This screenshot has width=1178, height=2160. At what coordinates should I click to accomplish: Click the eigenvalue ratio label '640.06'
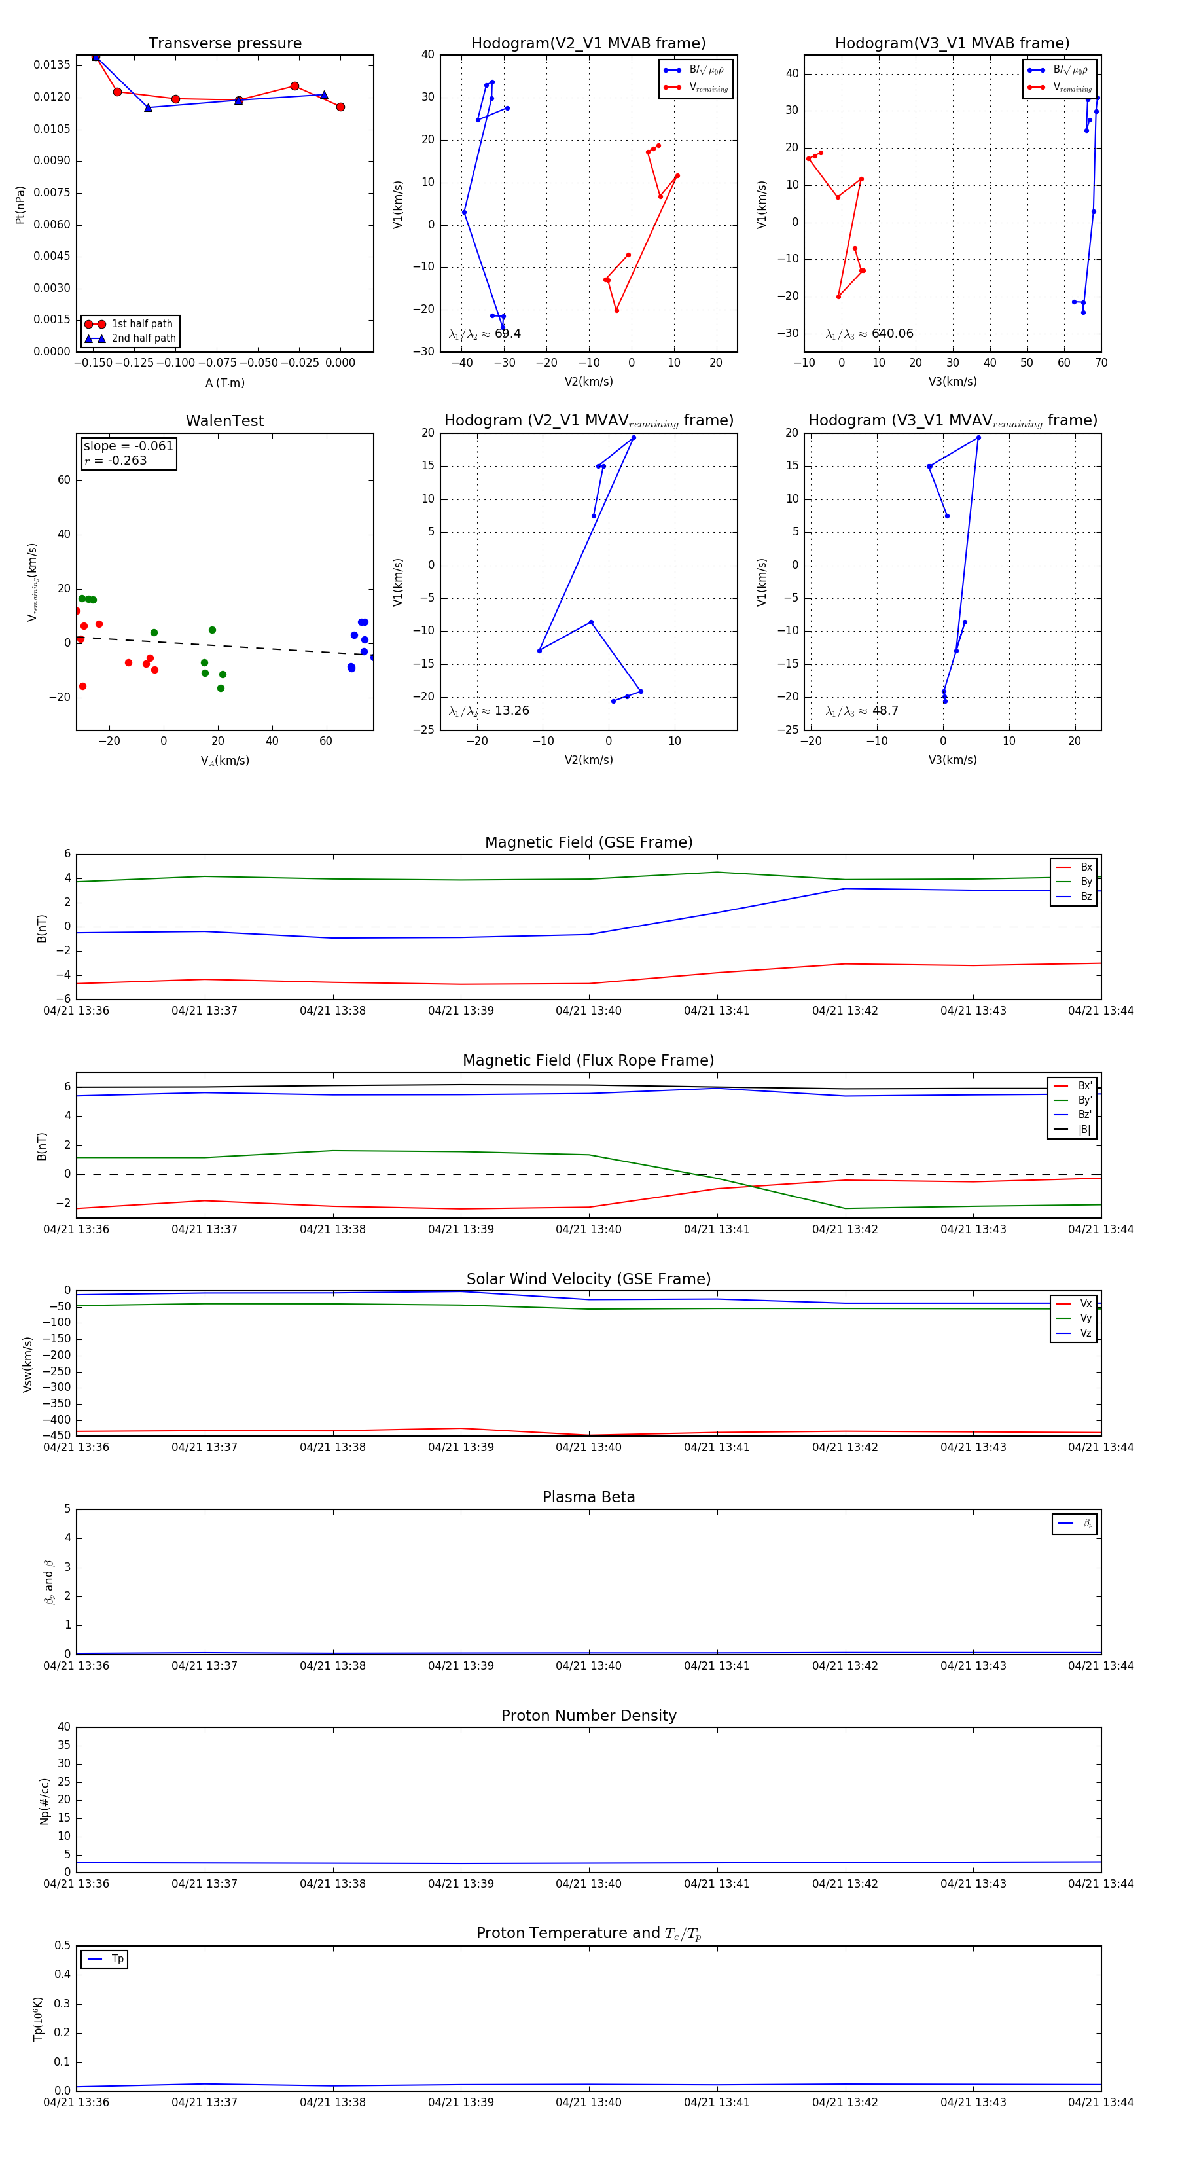[x=870, y=334]
